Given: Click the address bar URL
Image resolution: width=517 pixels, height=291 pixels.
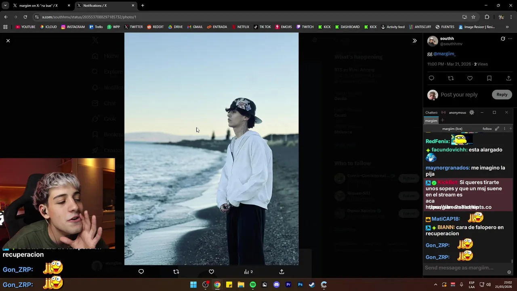Looking at the screenshot, I should point(89,17).
